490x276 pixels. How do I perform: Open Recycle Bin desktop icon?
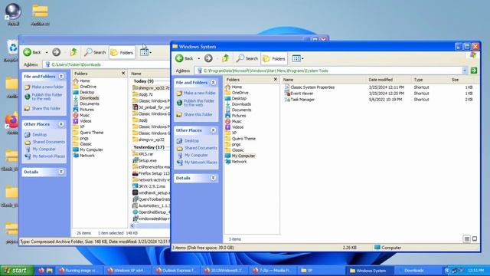[12, 51]
